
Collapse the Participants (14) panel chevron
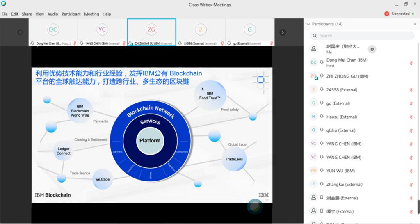coord(308,24)
